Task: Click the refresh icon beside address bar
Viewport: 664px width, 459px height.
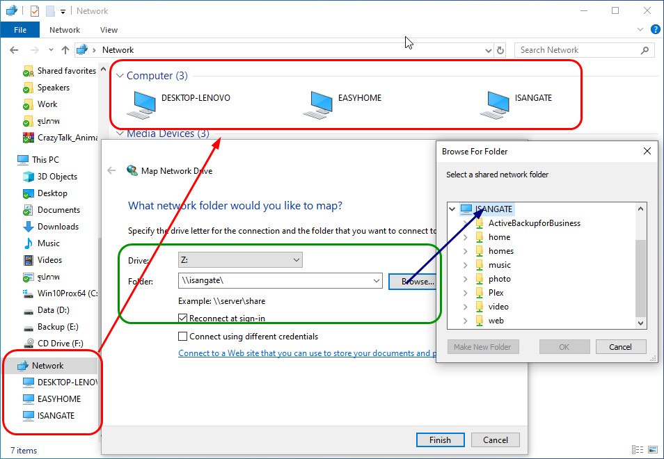Action: 500,50
